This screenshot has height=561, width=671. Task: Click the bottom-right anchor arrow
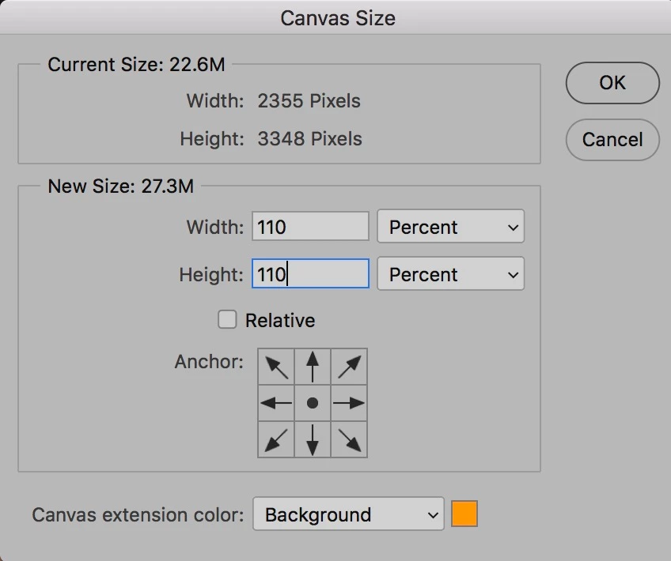(349, 439)
